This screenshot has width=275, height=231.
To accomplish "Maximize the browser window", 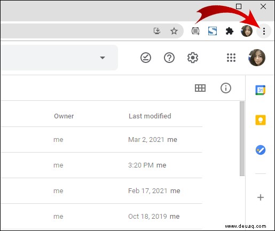I will 239,6.
